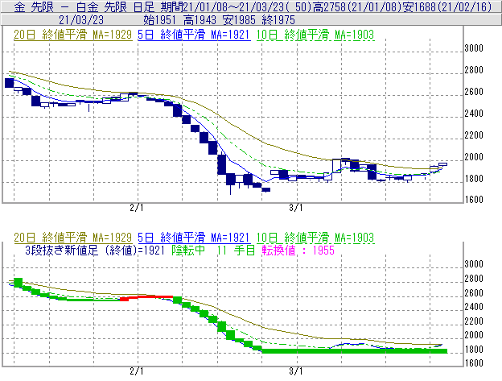This screenshot has width=502, height=381.
Task: Click the 2200 axis label of upper chart
Action: tap(474, 135)
